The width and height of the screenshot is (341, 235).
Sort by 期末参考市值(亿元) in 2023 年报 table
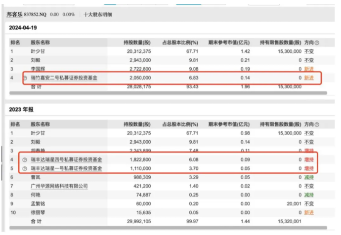point(229,124)
